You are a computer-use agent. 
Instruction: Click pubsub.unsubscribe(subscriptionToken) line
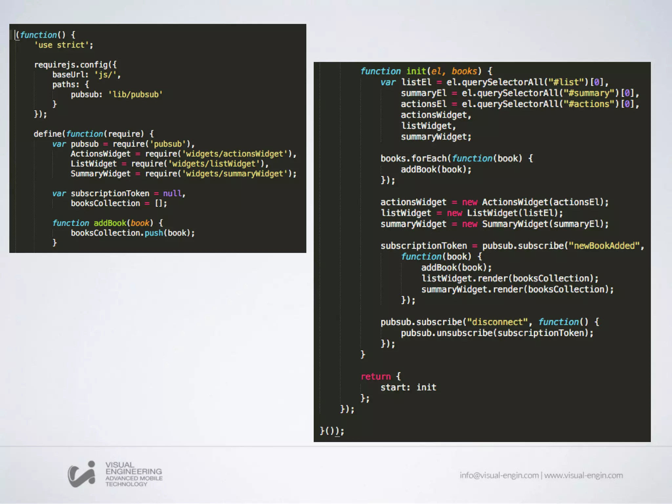tap(497, 333)
